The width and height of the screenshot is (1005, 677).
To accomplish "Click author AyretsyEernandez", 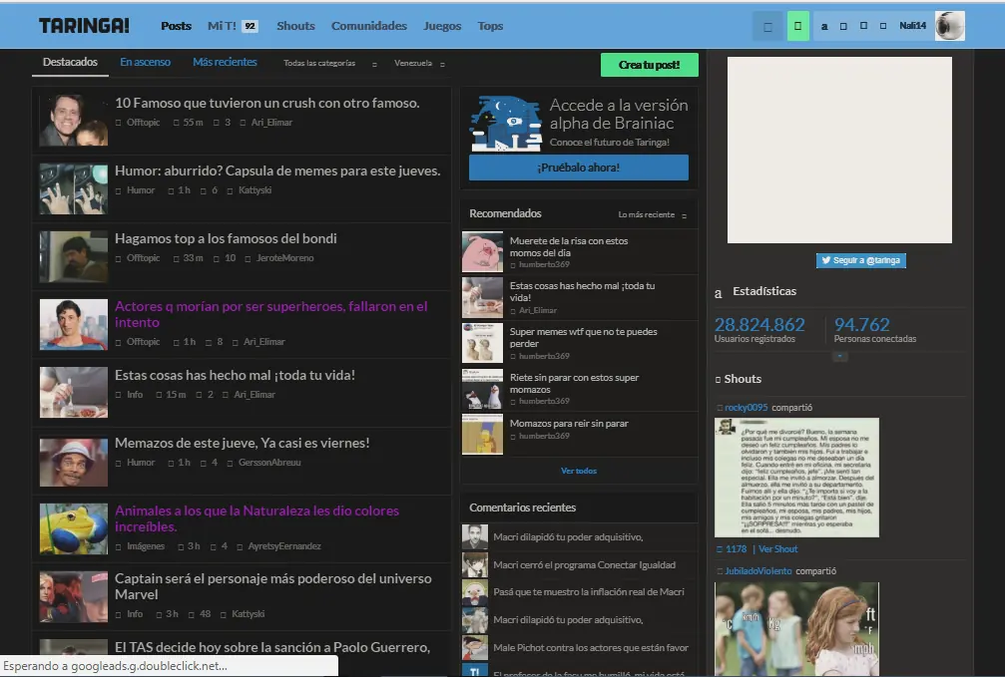I will coord(284,546).
